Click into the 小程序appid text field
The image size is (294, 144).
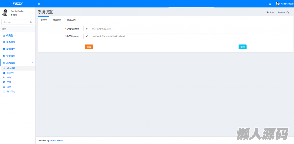click(169, 29)
